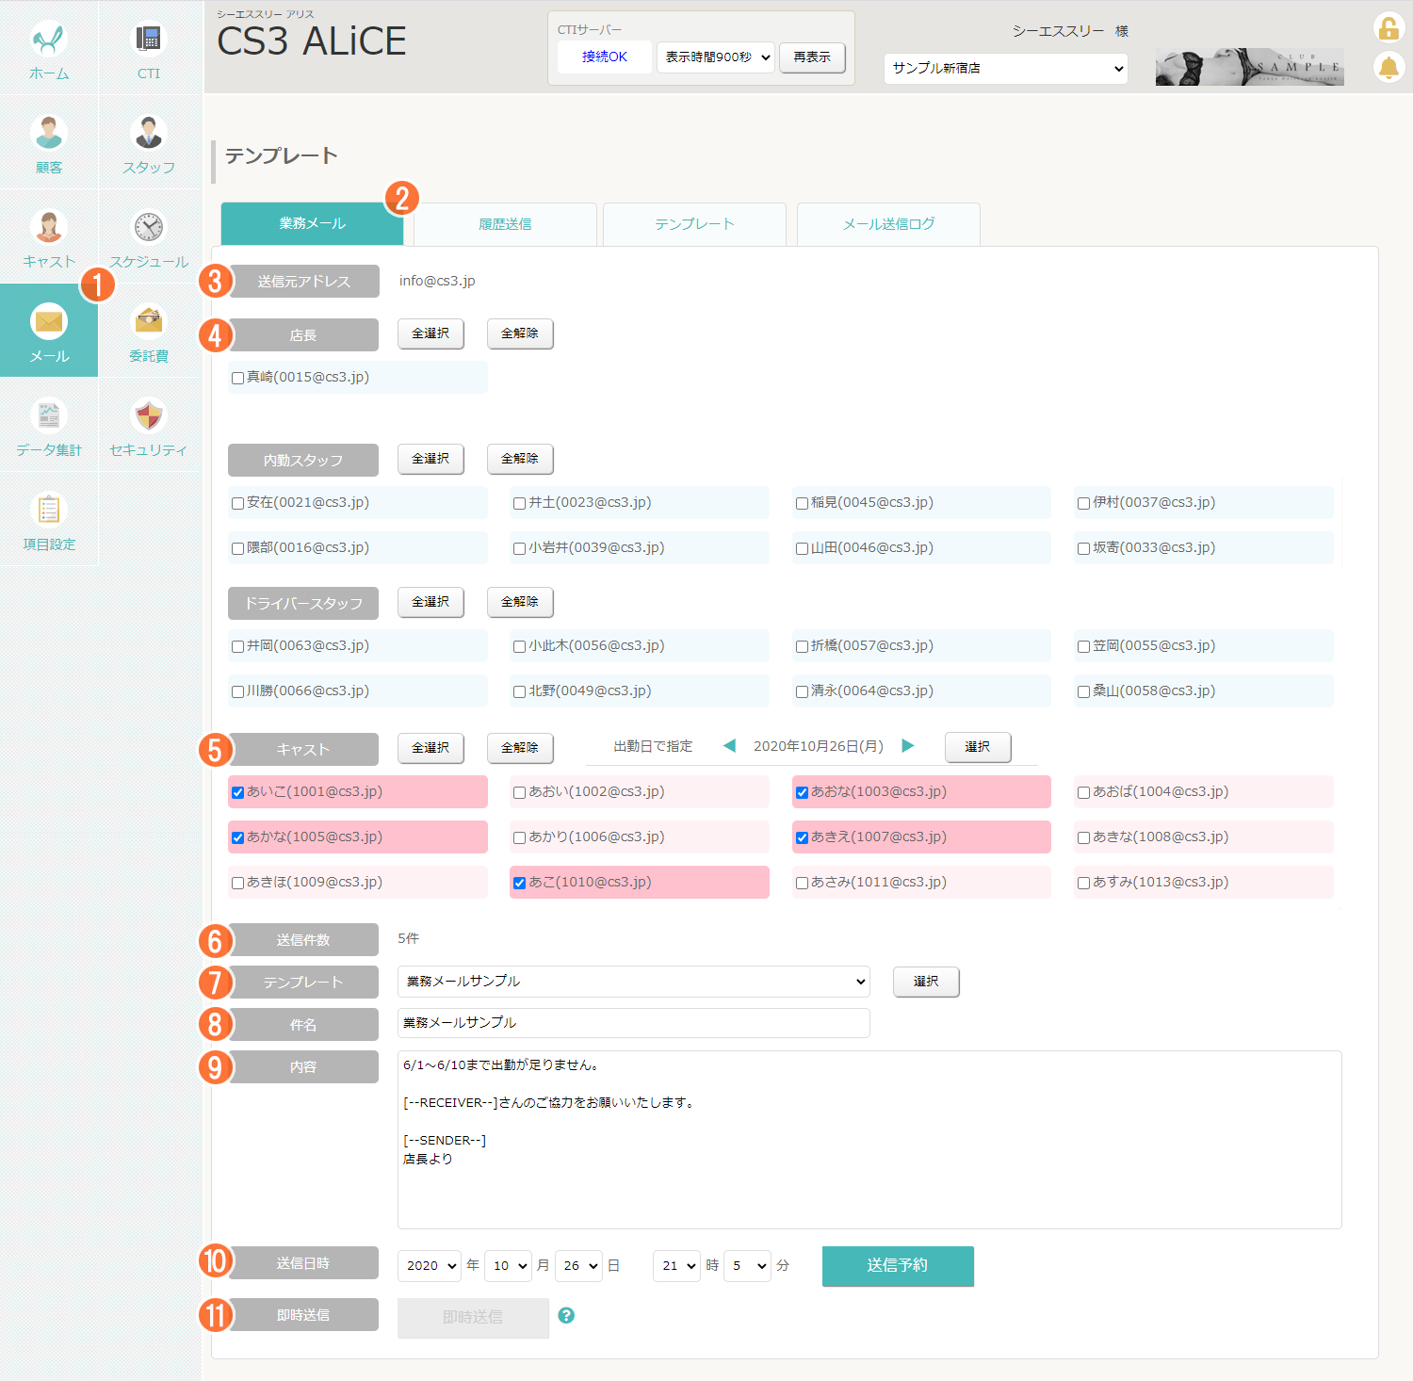
Task: Go to previous date with left arrow
Action: [729, 746]
